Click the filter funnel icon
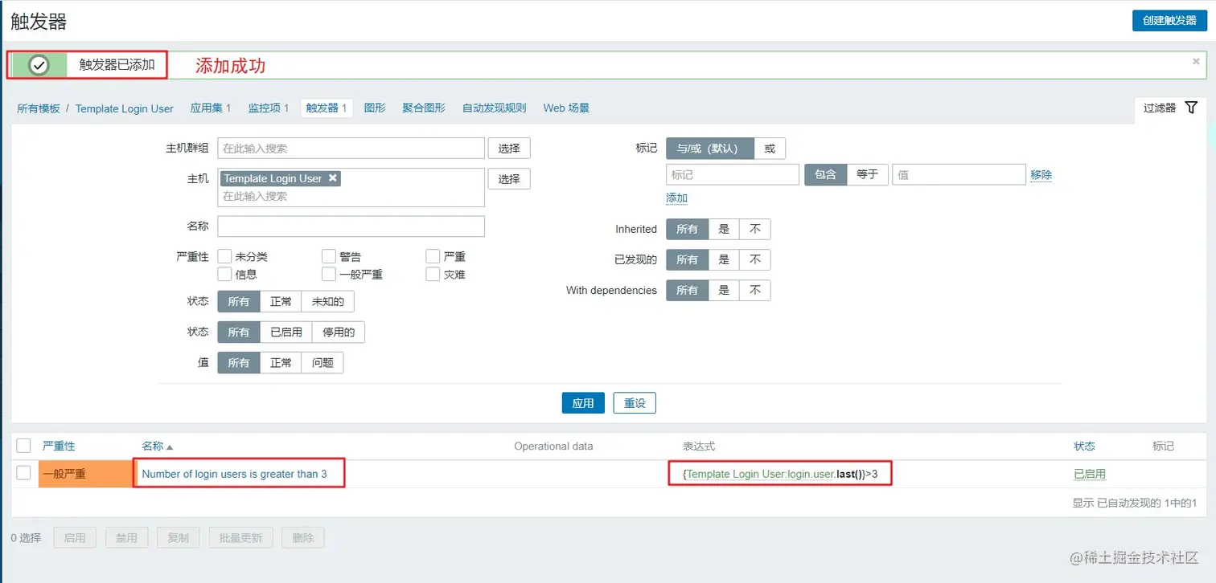Viewport: 1216px width, 583px height. [x=1191, y=108]
